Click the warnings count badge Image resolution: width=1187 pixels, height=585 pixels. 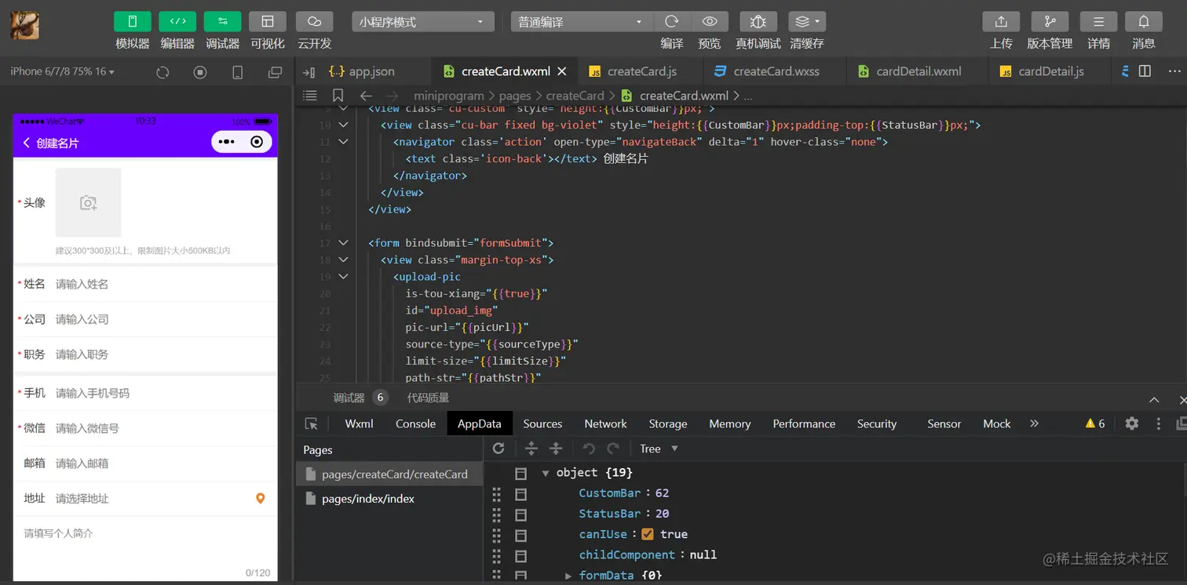point(1095,423)
